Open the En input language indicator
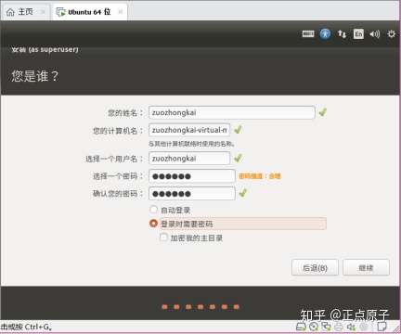Image resolution: width=401 pixels, height=334 pixels. 358,33
